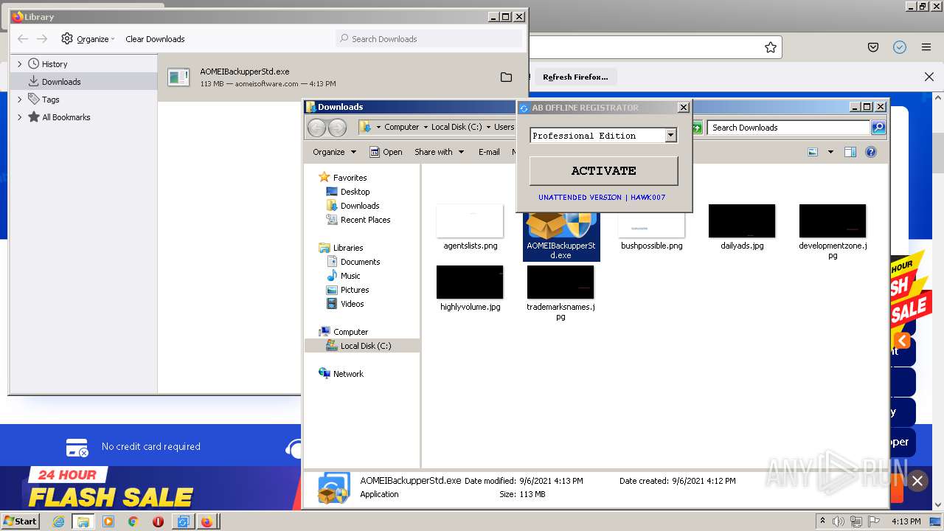Close the AB OFFLINE REGISTRATOR dialog

(x=683, y=108)
